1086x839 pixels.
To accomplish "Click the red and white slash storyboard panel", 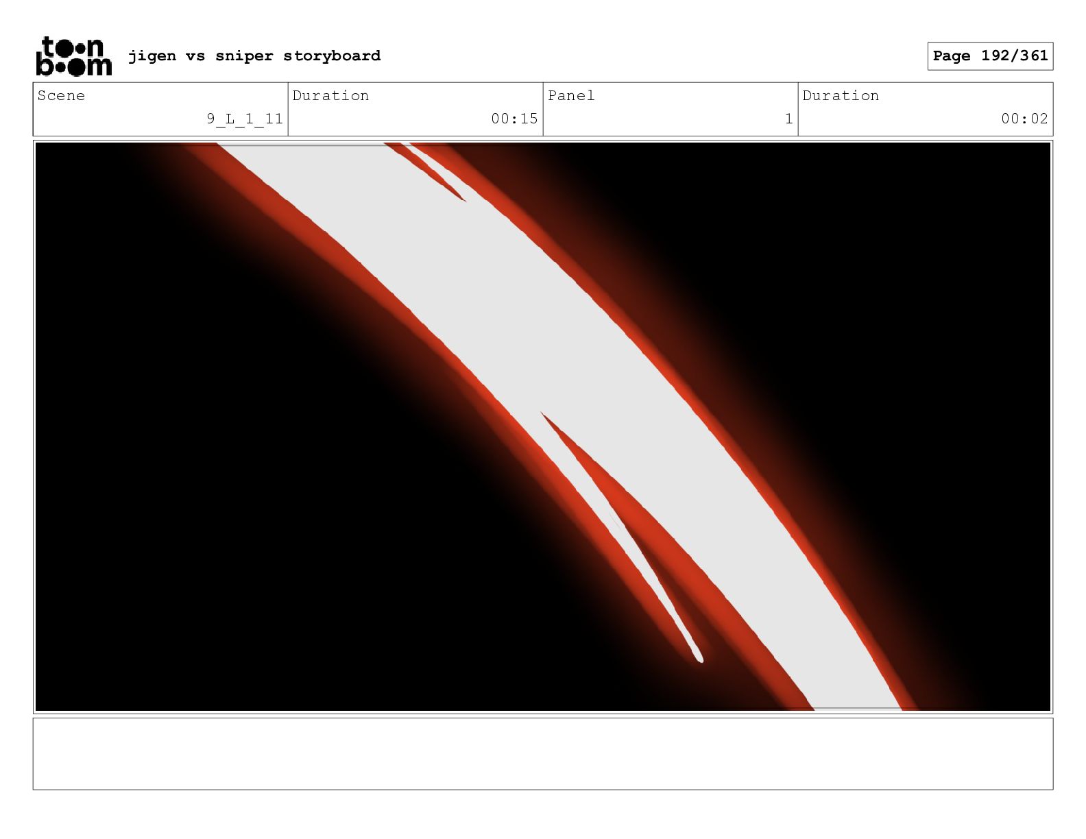I will point(543,426).
